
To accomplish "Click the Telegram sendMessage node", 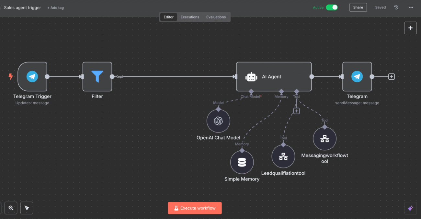I will coord(357,76).
